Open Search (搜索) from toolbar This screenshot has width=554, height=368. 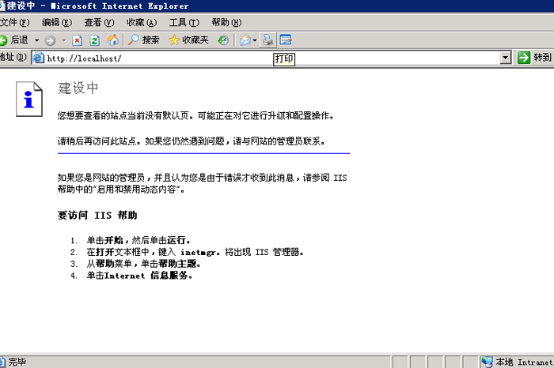[x=144, y=39]
